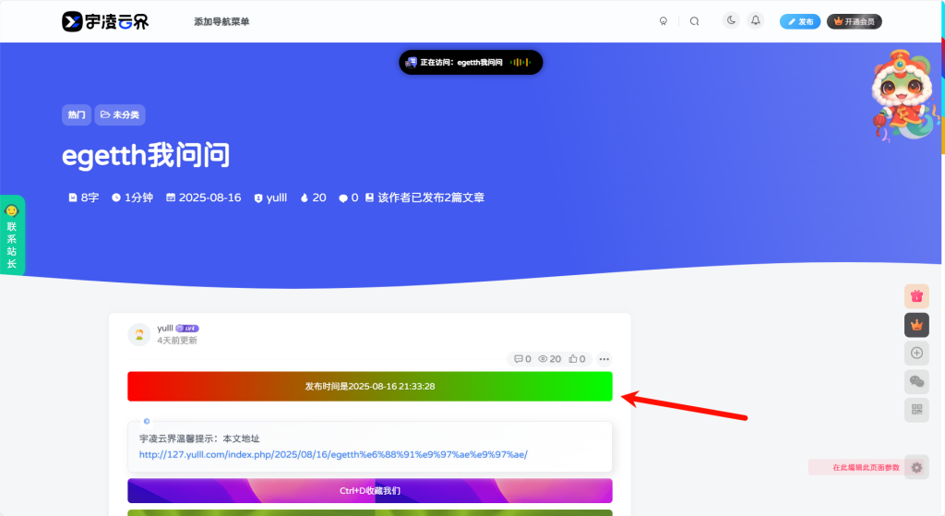Screen dimensions: 945x516
Task: Click the 正在访问 now-visiting pill
Action: (471, 62)
